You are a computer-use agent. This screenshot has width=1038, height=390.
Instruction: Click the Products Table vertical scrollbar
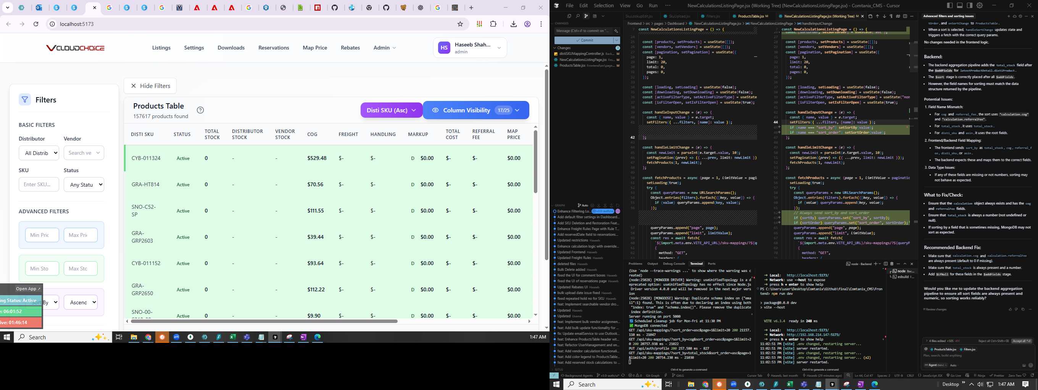(x=535, y=161)
